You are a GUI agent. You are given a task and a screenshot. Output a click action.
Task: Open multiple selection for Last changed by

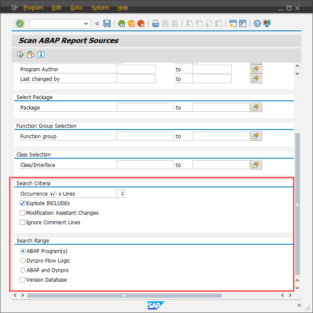[256, 79]
